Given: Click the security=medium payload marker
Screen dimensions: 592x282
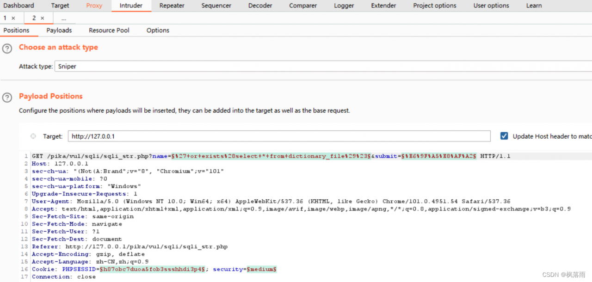Looking at the screenshot, I should [261, 269].
